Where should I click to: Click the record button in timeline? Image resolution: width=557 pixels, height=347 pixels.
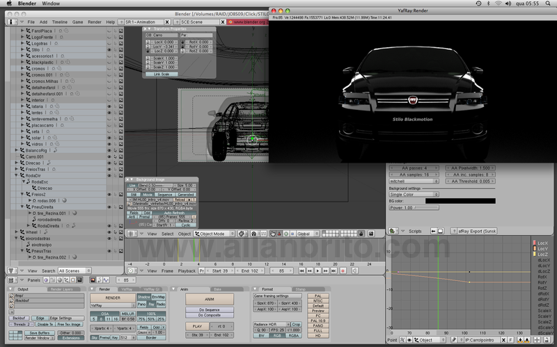(x=343, y=271)
